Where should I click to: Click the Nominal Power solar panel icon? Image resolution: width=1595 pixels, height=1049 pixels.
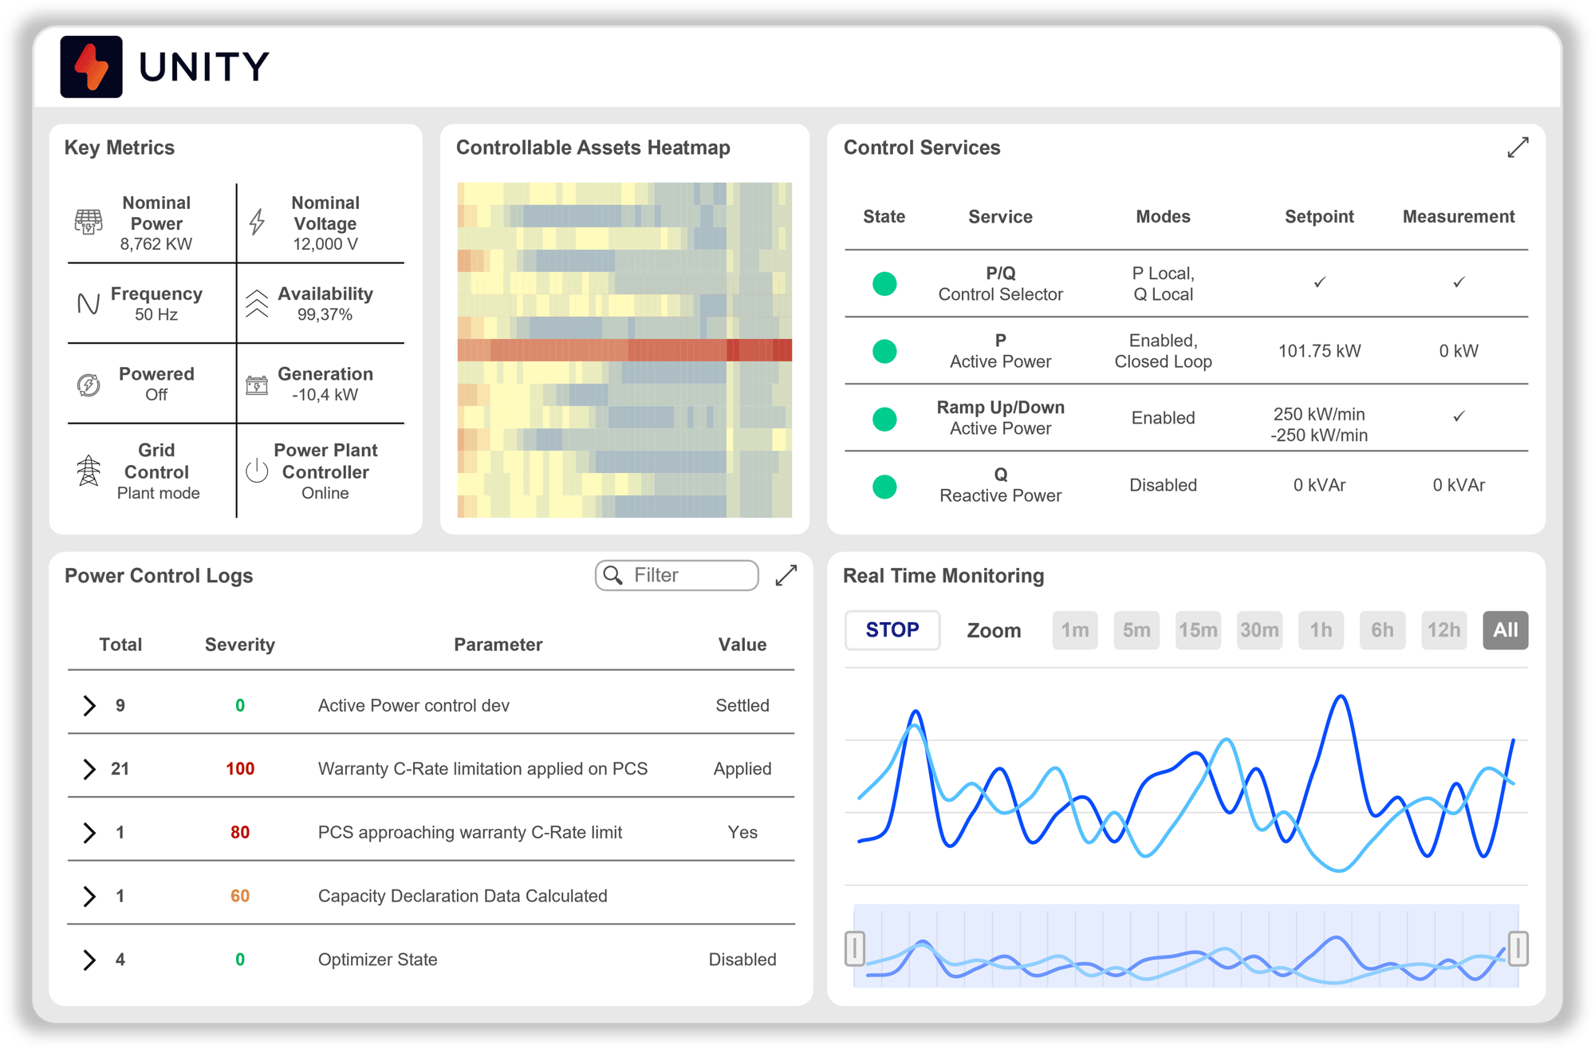point(89,222)
